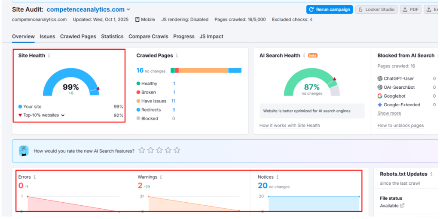Open How it works with Site Health
The height and width of the screenshot is (219, 440).
point(290,126)
